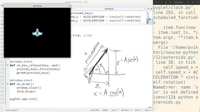Image resolution: width=200 pixels, height=112 pixels.
Task: Toggle the INSERT mode indicator
Action: [x=105, y=110]
